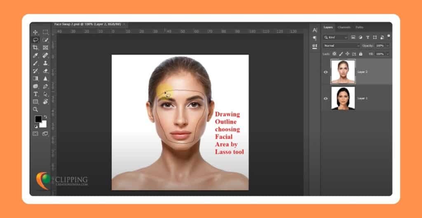Lock transparent pixels
Screen dimensions: 422x218
pyautogui.click(x=334, y=54)
